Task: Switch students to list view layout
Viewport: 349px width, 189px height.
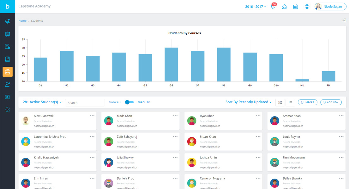Action: coord(290,102)
